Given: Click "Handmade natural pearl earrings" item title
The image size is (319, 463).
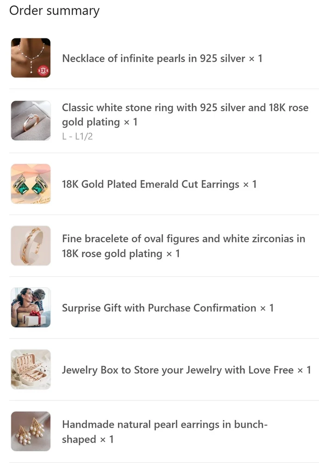Looking at the screenshot, I should 165,425.
